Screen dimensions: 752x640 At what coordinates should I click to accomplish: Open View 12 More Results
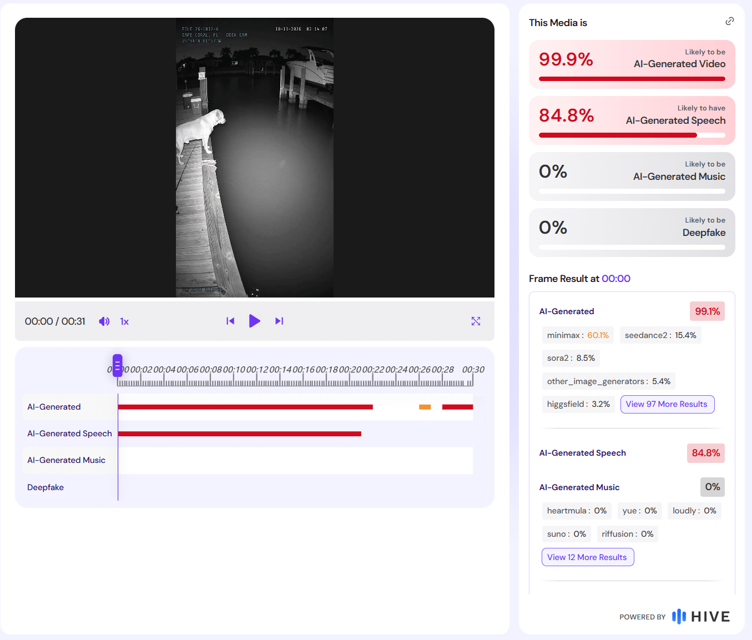tap(587, 557)
